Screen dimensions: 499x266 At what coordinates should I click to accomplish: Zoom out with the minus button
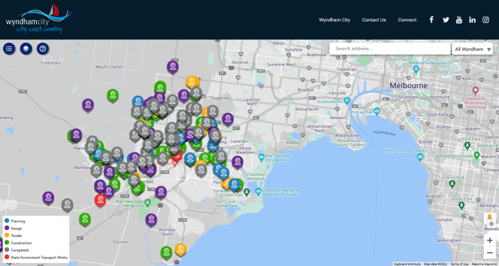490,253
